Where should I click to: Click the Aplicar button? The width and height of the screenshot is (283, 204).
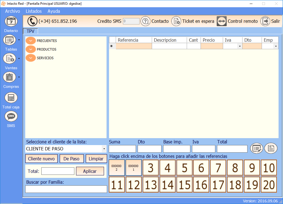pyautogui.click(x=90, y=171)
